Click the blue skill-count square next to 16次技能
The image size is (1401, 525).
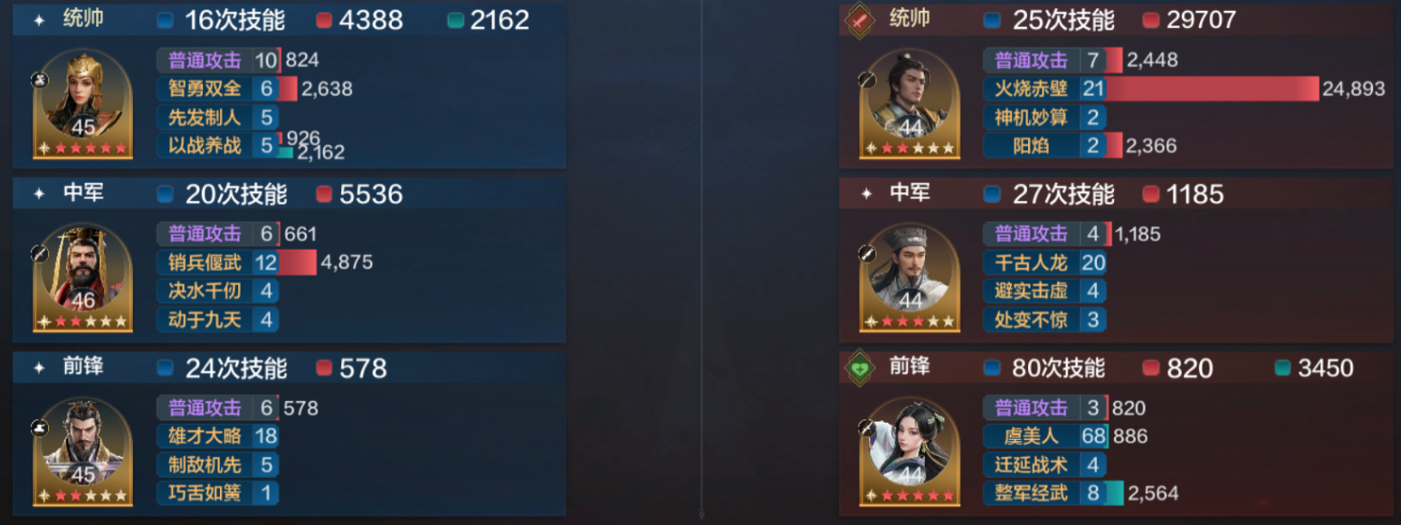coord(165,20)
